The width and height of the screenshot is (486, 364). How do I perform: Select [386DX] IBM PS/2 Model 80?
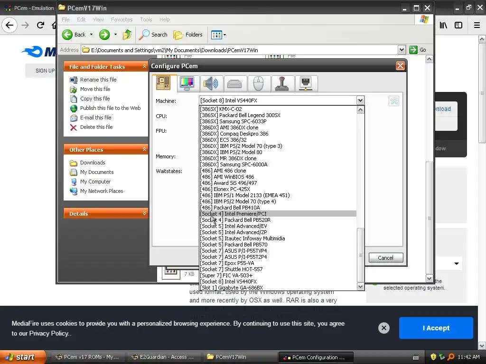(x=278, y=152)
